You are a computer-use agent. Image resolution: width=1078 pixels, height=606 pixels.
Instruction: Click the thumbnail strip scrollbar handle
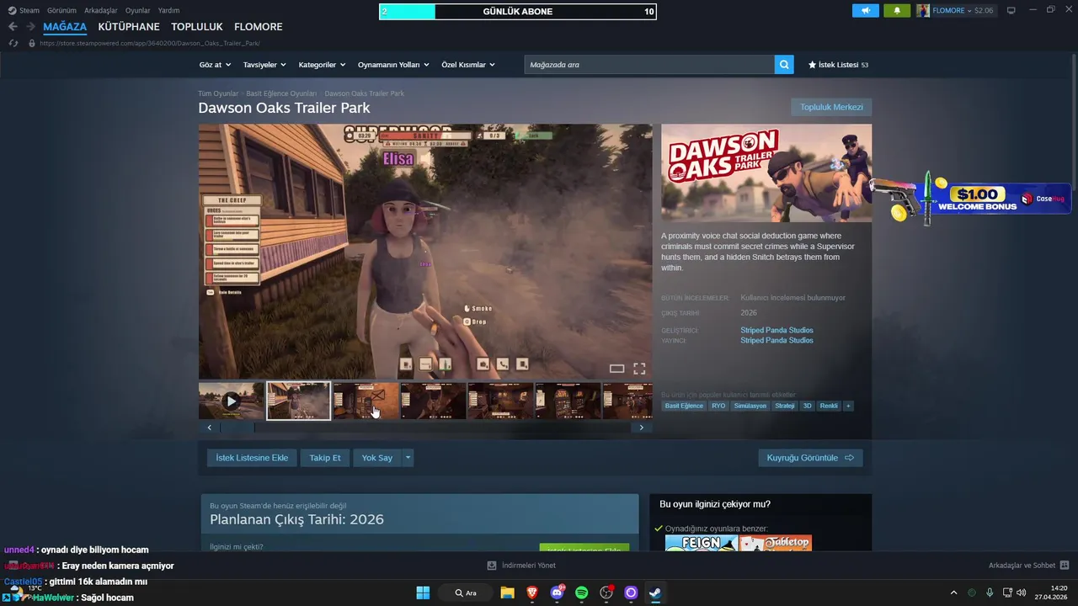point(237,428)
